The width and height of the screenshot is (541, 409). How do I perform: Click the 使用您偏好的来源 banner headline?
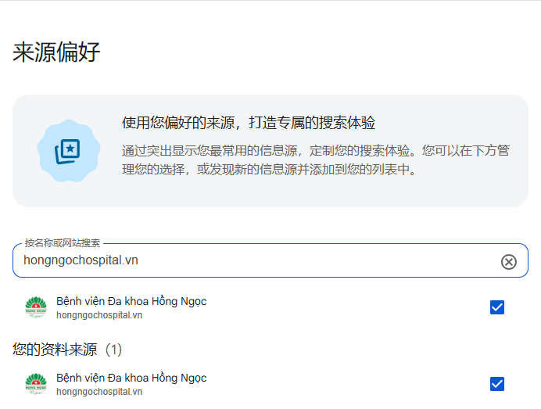click(249, 123)
